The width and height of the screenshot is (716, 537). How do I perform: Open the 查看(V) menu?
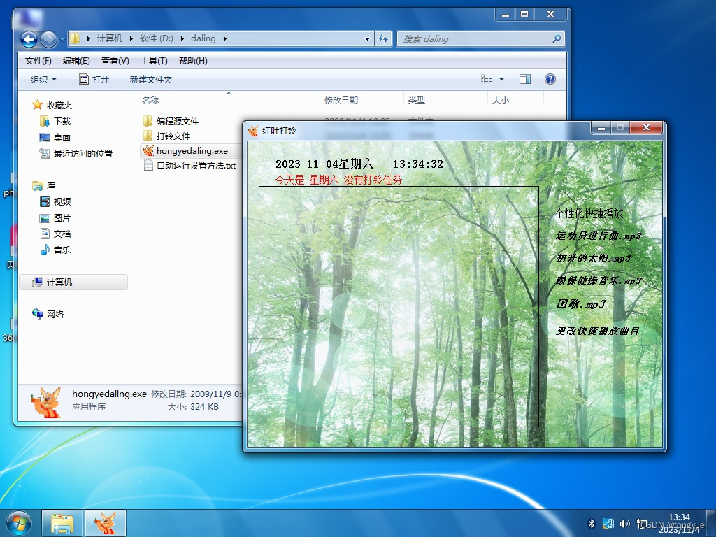pos(115,61)
